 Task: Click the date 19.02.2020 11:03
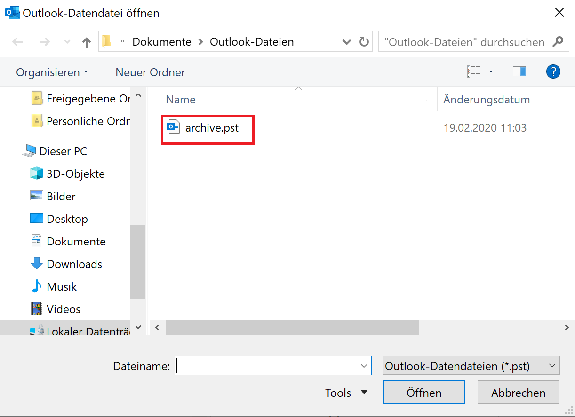[485, 127]
